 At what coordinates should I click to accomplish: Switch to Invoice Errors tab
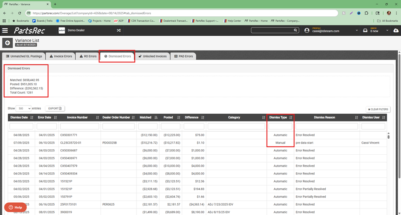(x=61, y=56)
